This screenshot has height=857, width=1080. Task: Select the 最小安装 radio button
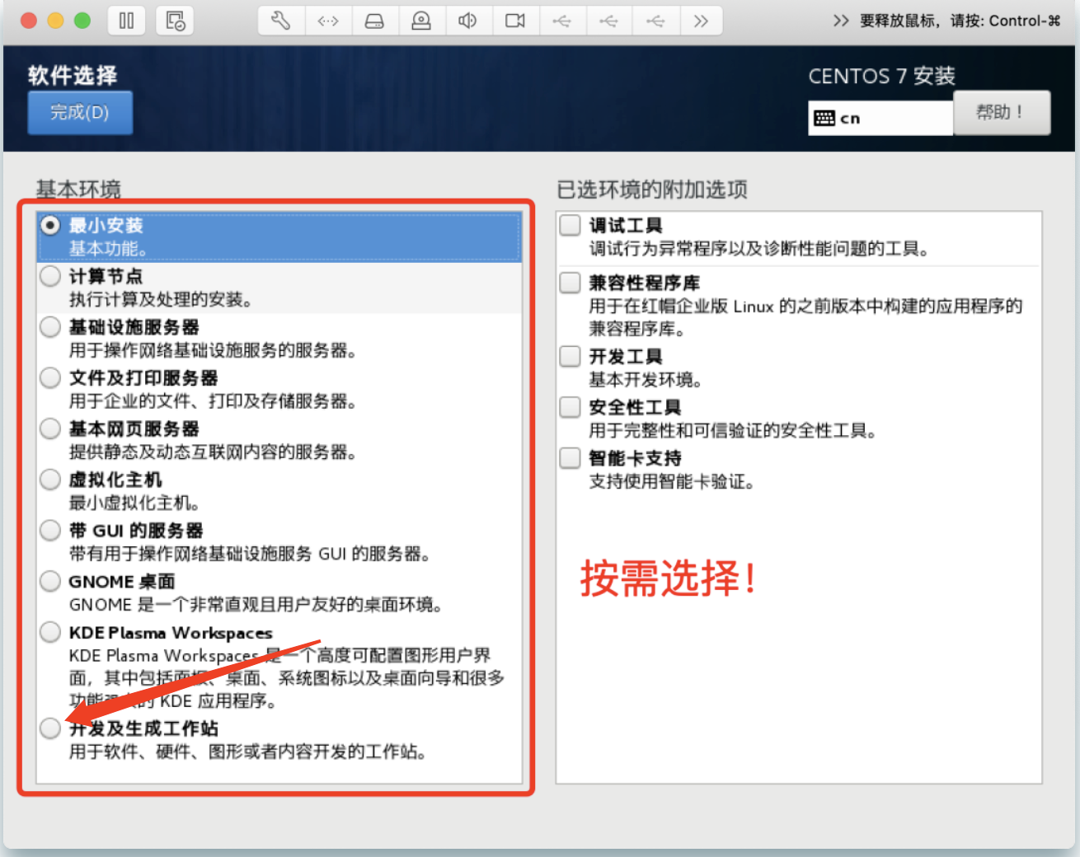pyautogui.click(x=50, y=225)
